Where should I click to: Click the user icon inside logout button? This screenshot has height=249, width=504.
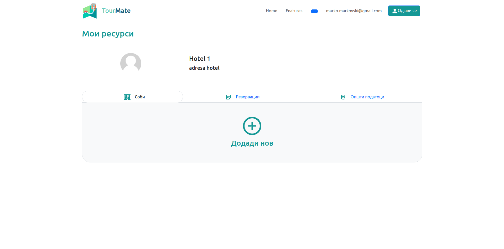point(394,11)
